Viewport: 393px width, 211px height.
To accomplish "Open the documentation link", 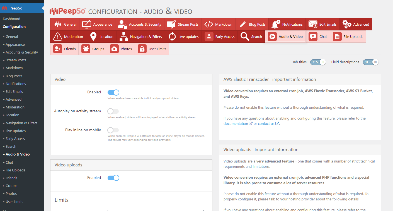I will pos(238,123).
